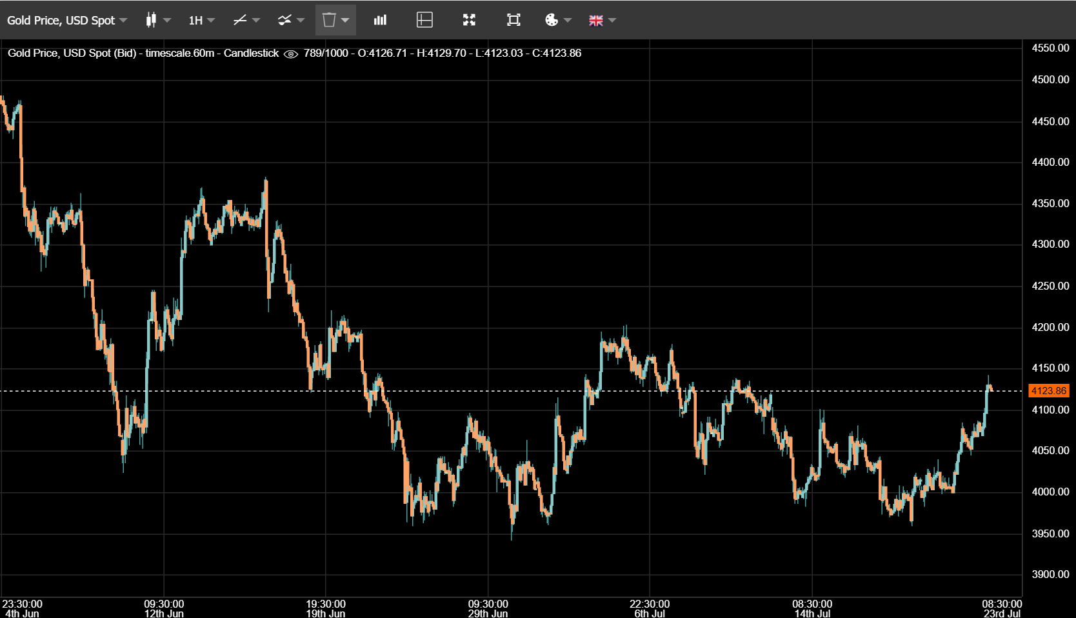Expand the arrow beside trend line tool
1076x618 pixels.
tap(256, 20)
